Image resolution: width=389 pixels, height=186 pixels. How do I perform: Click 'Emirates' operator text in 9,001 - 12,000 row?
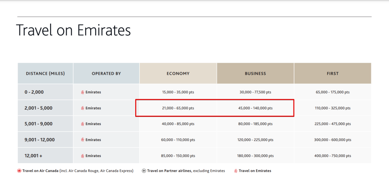point(93,140)
